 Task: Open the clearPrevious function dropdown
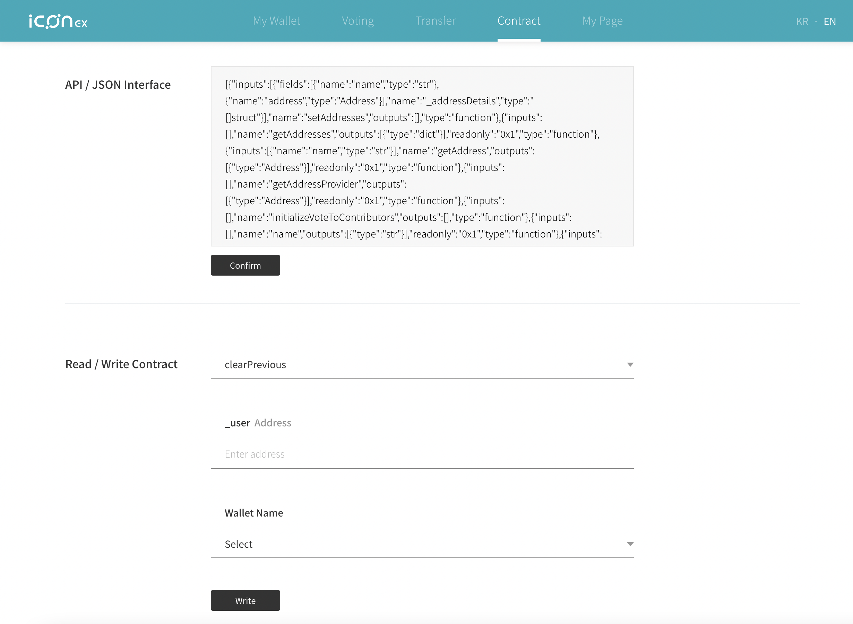point(415,364)
